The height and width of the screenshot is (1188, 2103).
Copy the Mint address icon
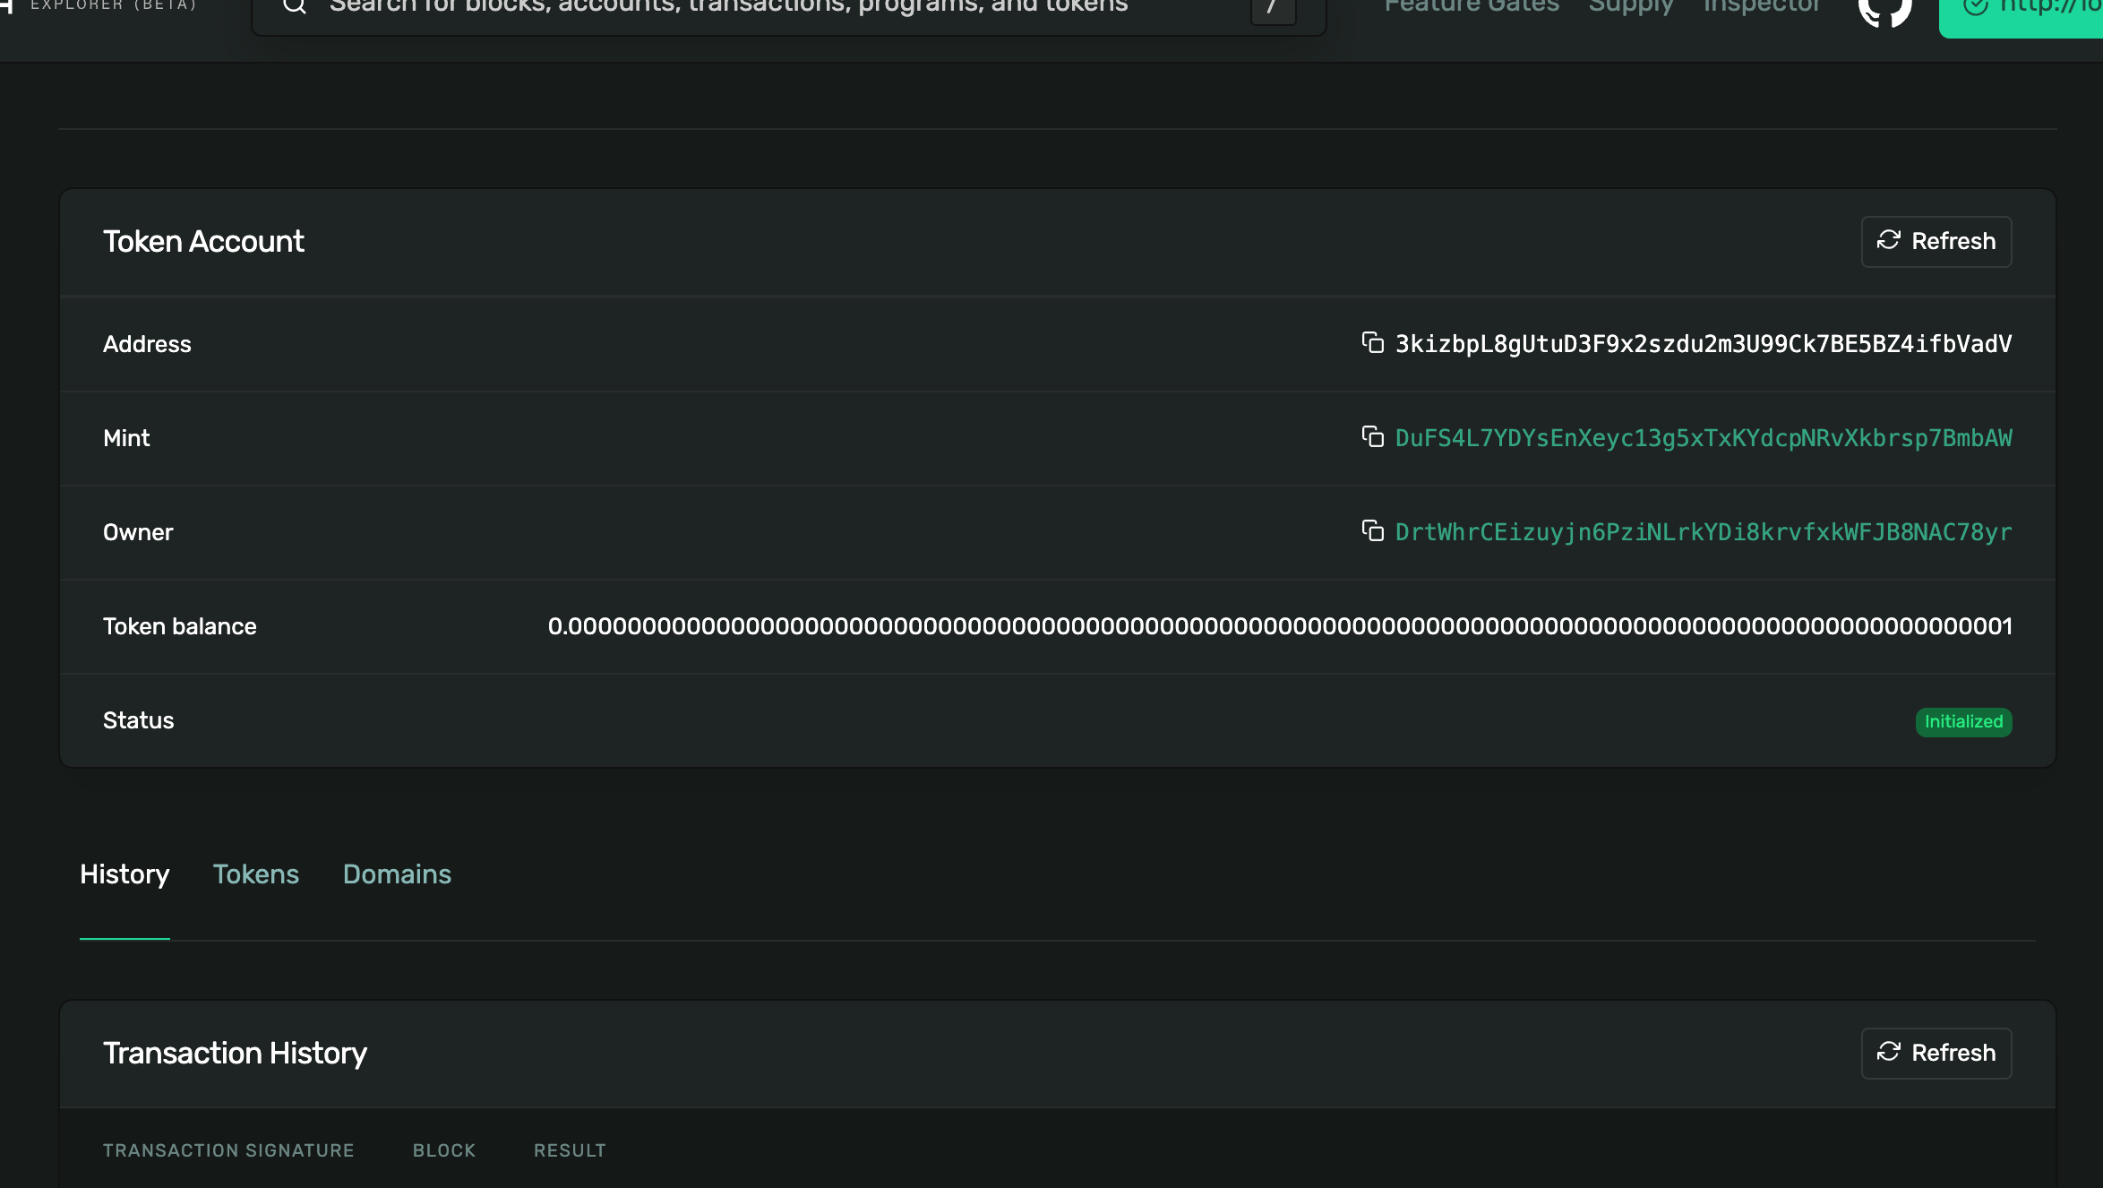point(1372,437)
